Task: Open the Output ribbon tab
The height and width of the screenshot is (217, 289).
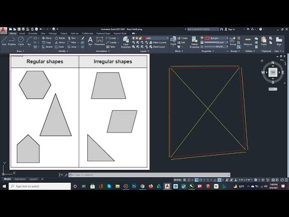Action: (x=64, y=34)
